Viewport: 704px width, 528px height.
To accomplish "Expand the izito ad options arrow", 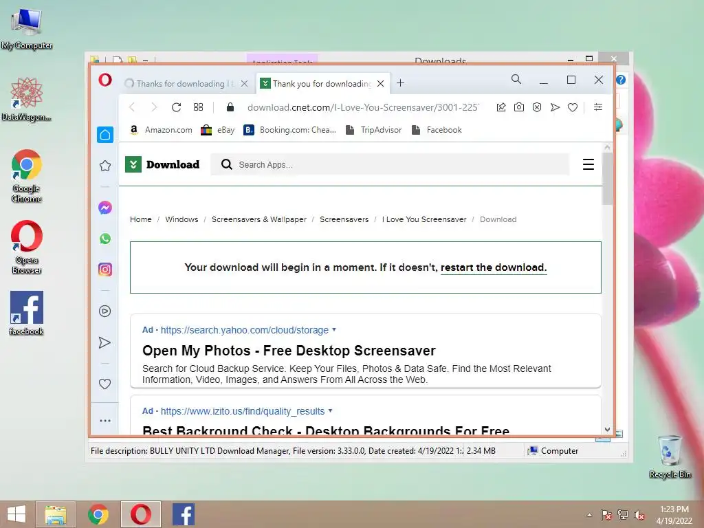I will 330,410.
